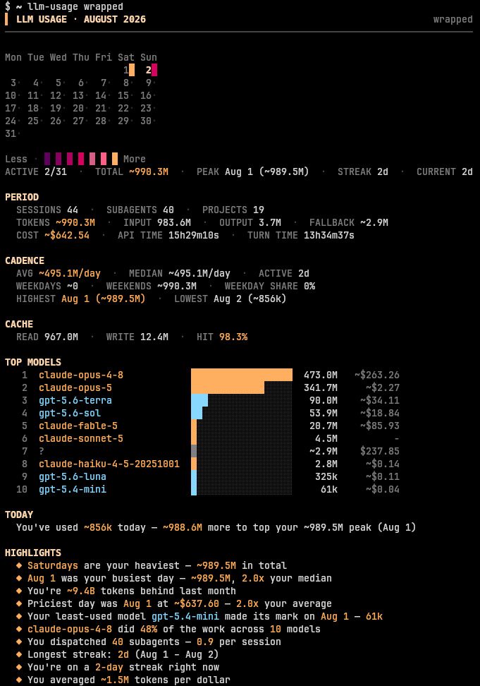Click the "~9.4B tokens behind last month" highlight
The width and height of the screenshot is (480, 686).
(152, 591)
